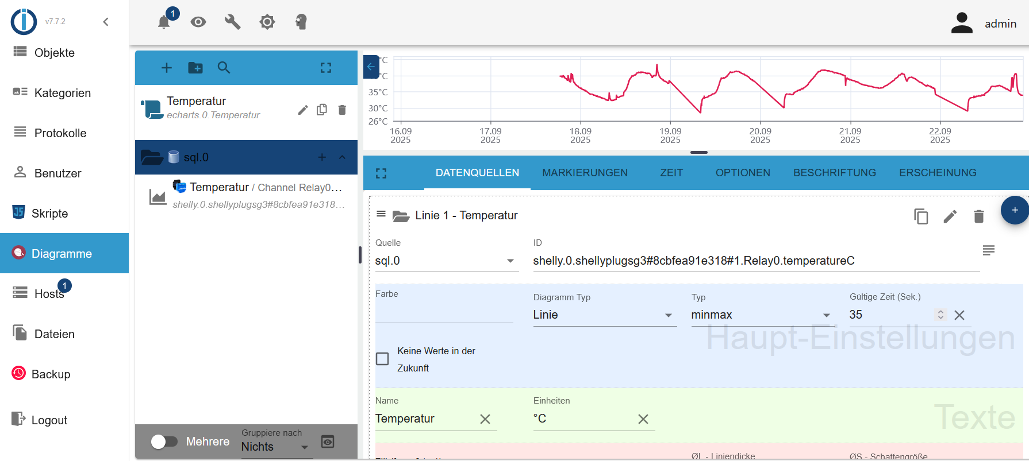This screenshot has width=1029, height=461.
Task: Click the add new folder icon
Action: [195, 68]
